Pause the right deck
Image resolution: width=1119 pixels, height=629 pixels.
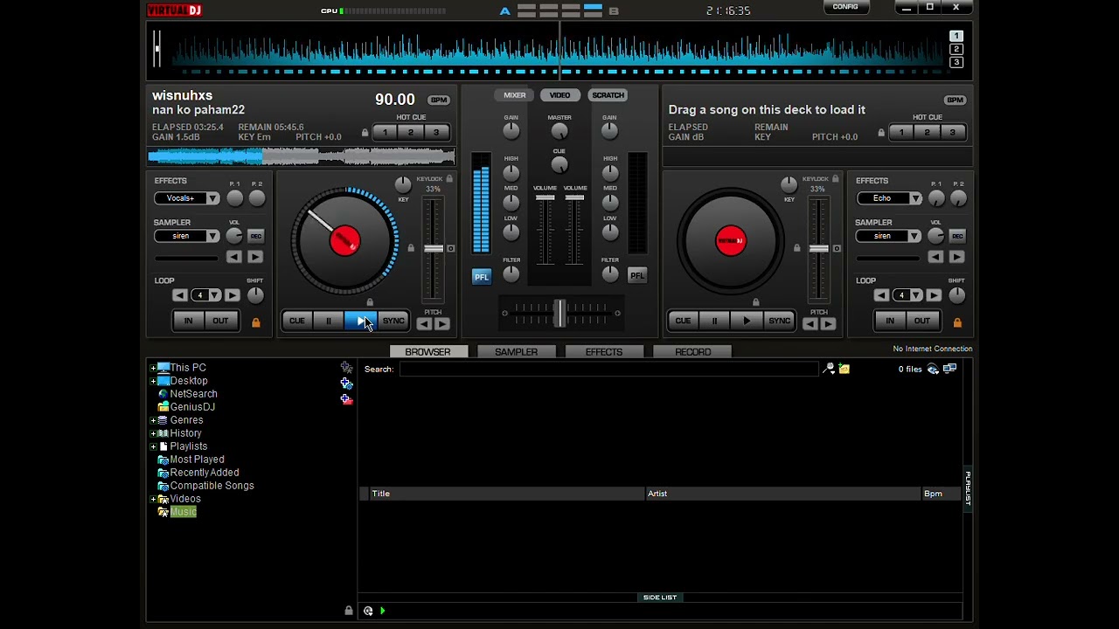pos(714,321)
